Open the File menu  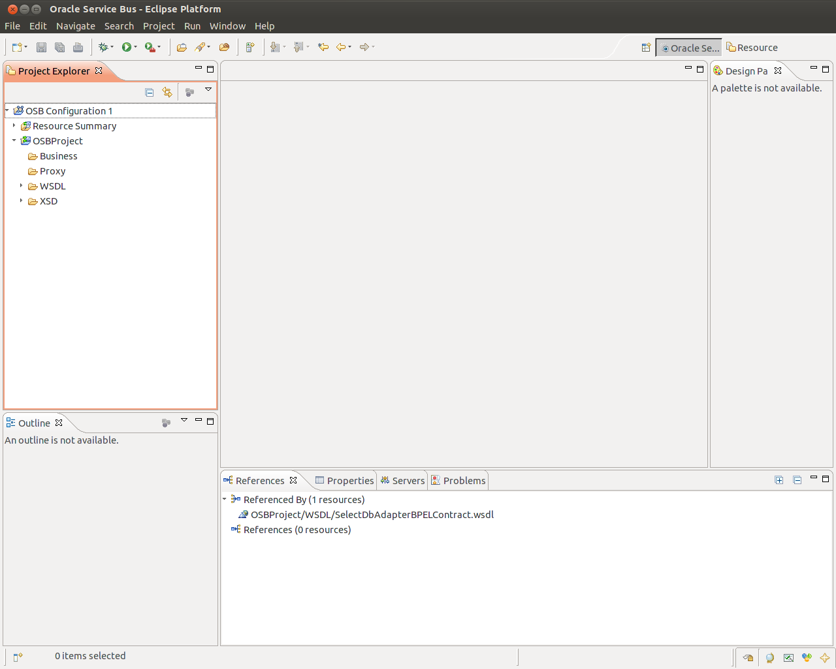[12, 26]
